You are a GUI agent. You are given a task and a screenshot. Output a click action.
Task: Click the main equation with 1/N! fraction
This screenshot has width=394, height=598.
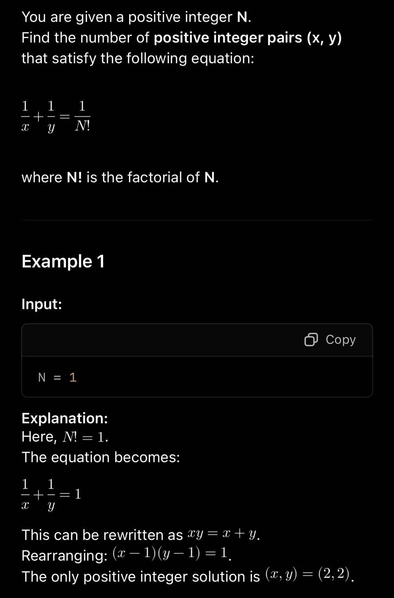pos(56,116)
